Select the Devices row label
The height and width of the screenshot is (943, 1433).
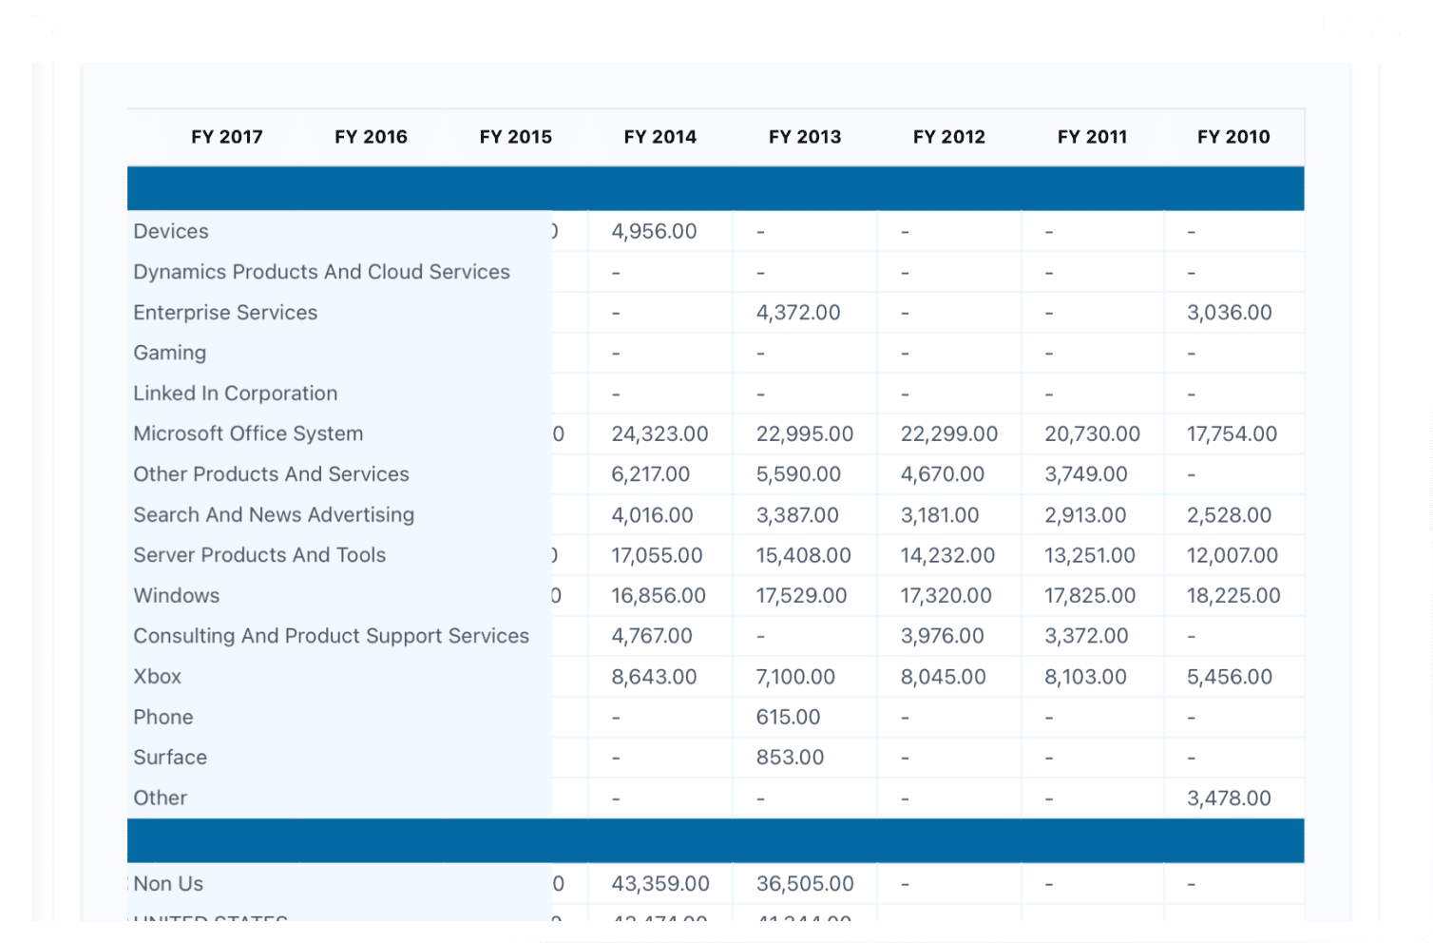point(171,231)
